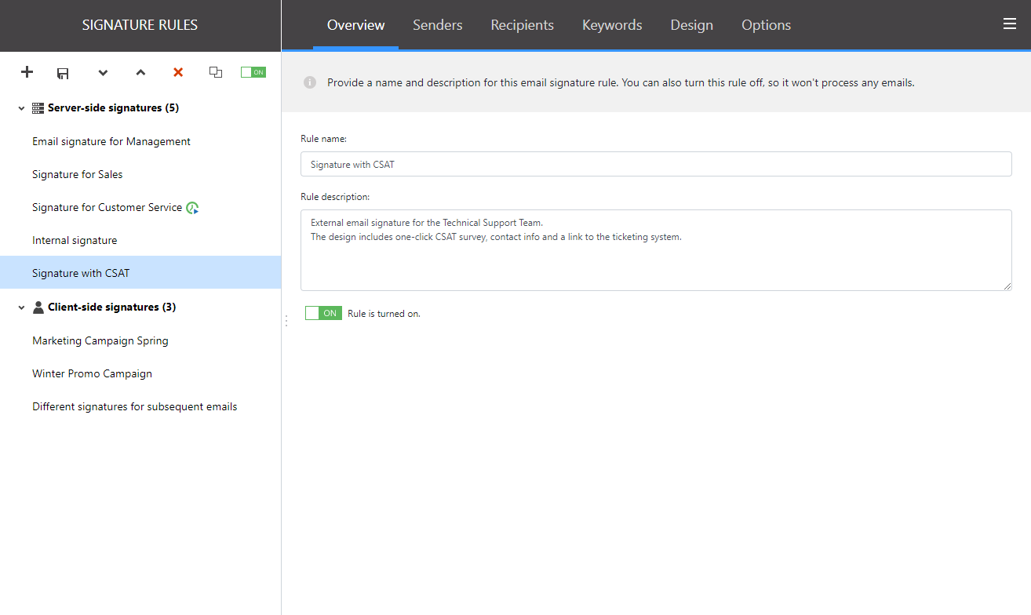Open the hamburger menu
The width and height of the screenshot is (1031, 615).
tap(1010, 24)
